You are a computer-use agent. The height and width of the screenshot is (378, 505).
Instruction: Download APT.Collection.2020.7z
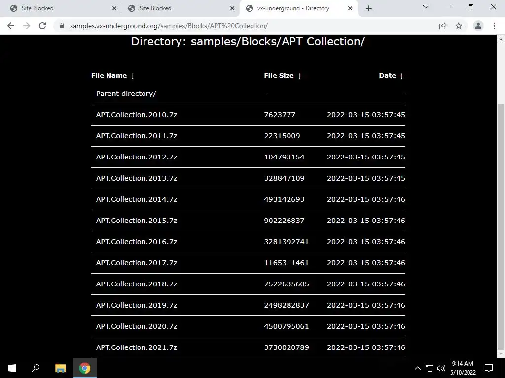(x=137, y=327)
